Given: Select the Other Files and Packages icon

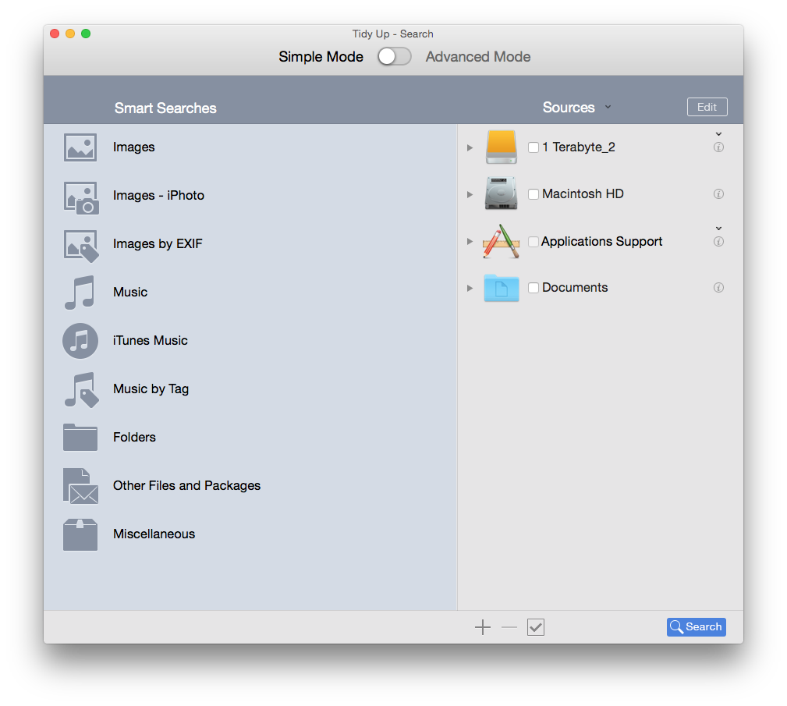Looking at the screenshot, I should 80,486.
